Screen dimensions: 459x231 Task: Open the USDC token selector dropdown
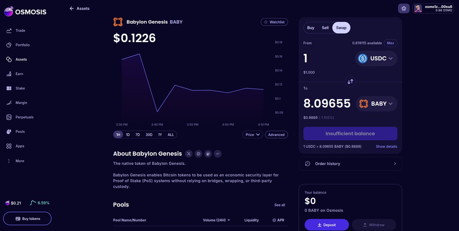(376, 59)
